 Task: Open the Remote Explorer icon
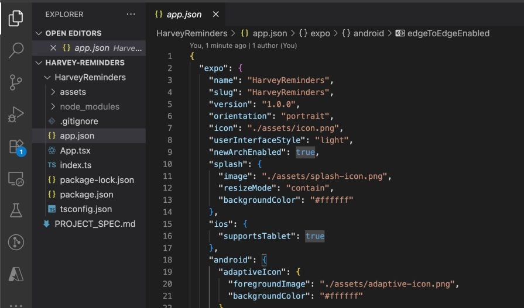[16, 179]
